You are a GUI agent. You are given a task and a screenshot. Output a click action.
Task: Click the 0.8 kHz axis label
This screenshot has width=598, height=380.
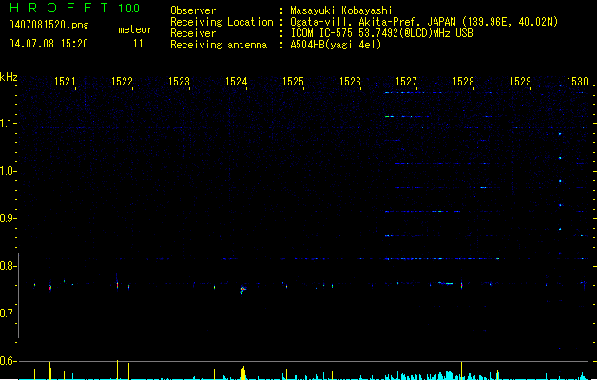(x=8, y=266)
